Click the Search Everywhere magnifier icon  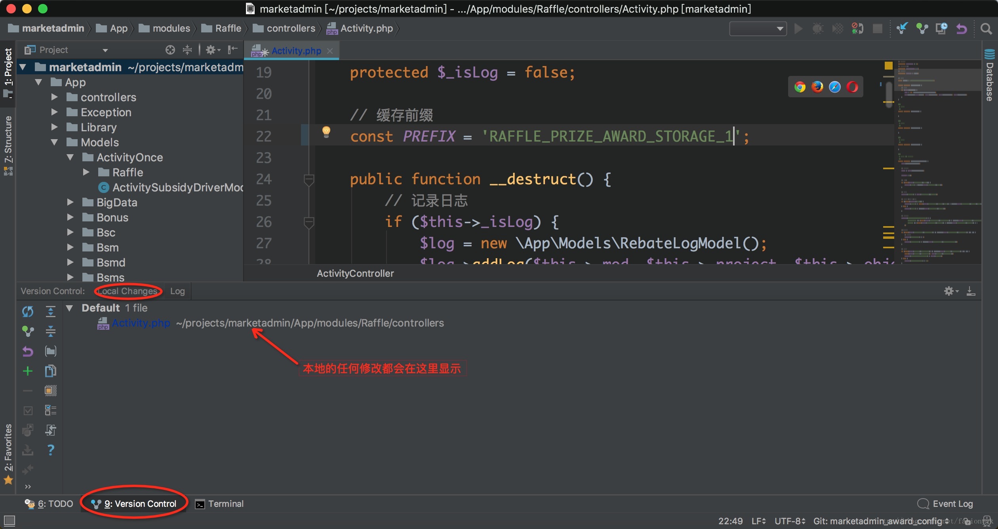[x=986, y=28]
